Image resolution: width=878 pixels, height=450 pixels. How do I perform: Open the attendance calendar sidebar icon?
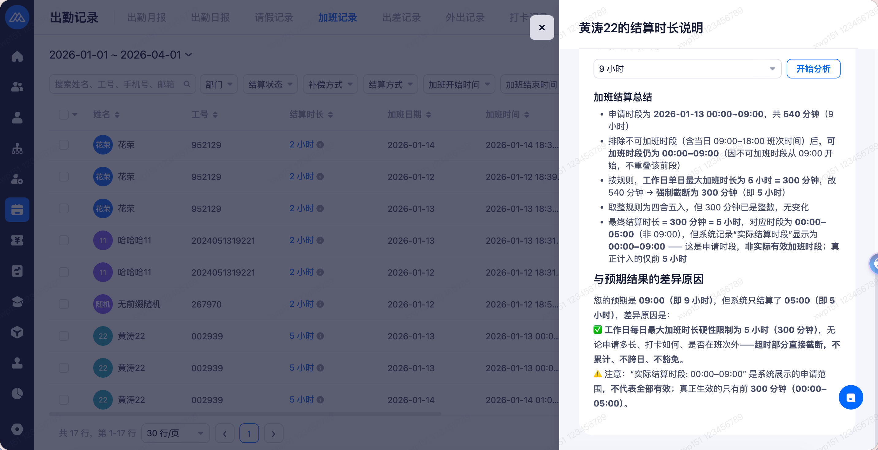(x=17, y=210)
